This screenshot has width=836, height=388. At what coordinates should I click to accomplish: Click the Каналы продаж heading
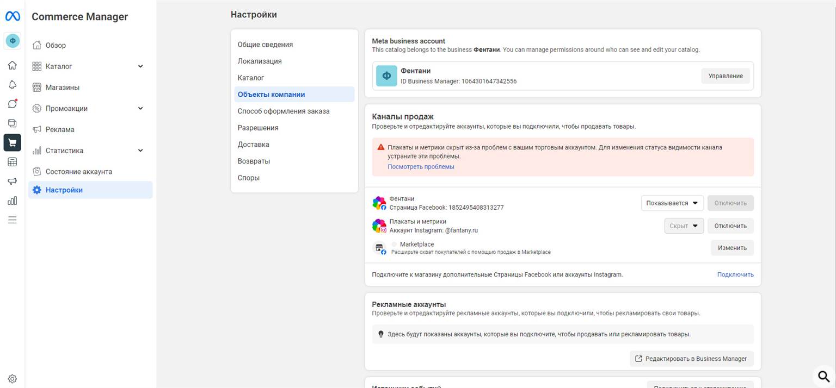pyautogui.click(x=403, y=117)
